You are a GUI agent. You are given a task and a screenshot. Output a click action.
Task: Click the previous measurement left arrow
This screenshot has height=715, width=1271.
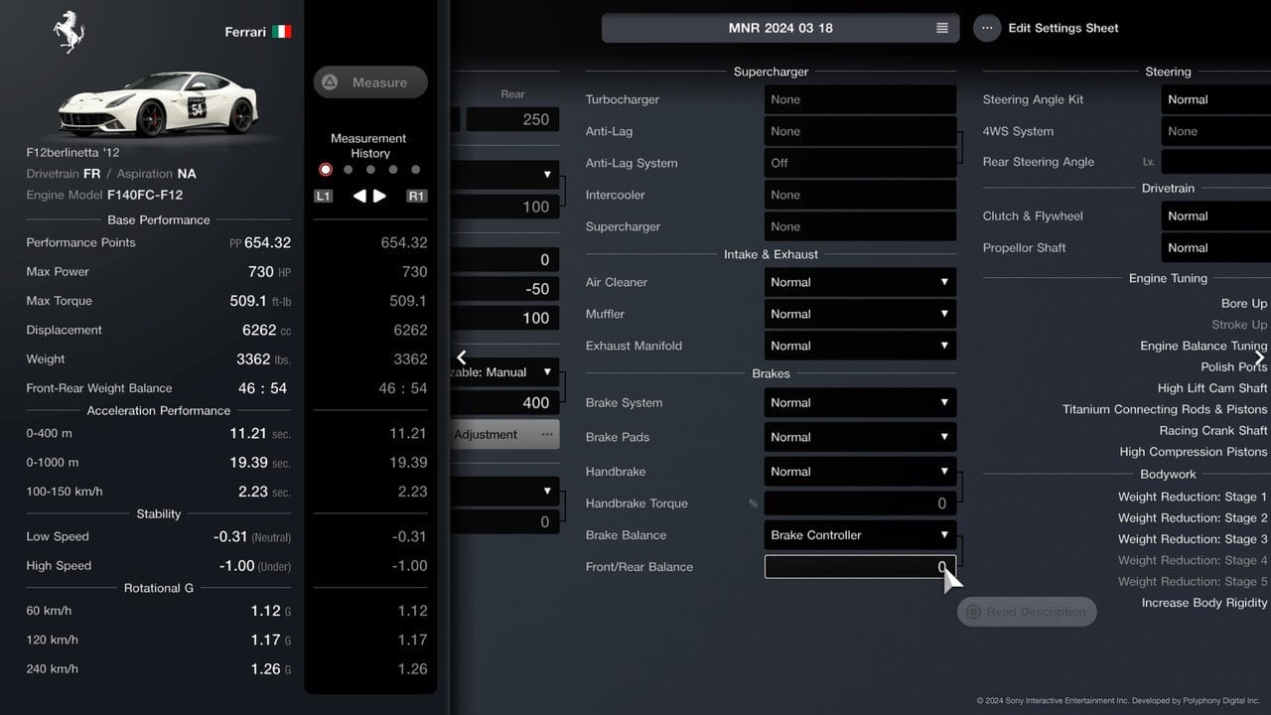tap(359, 197)
